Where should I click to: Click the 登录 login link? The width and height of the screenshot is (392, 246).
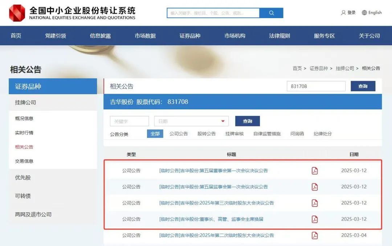(x=351, y=12)
